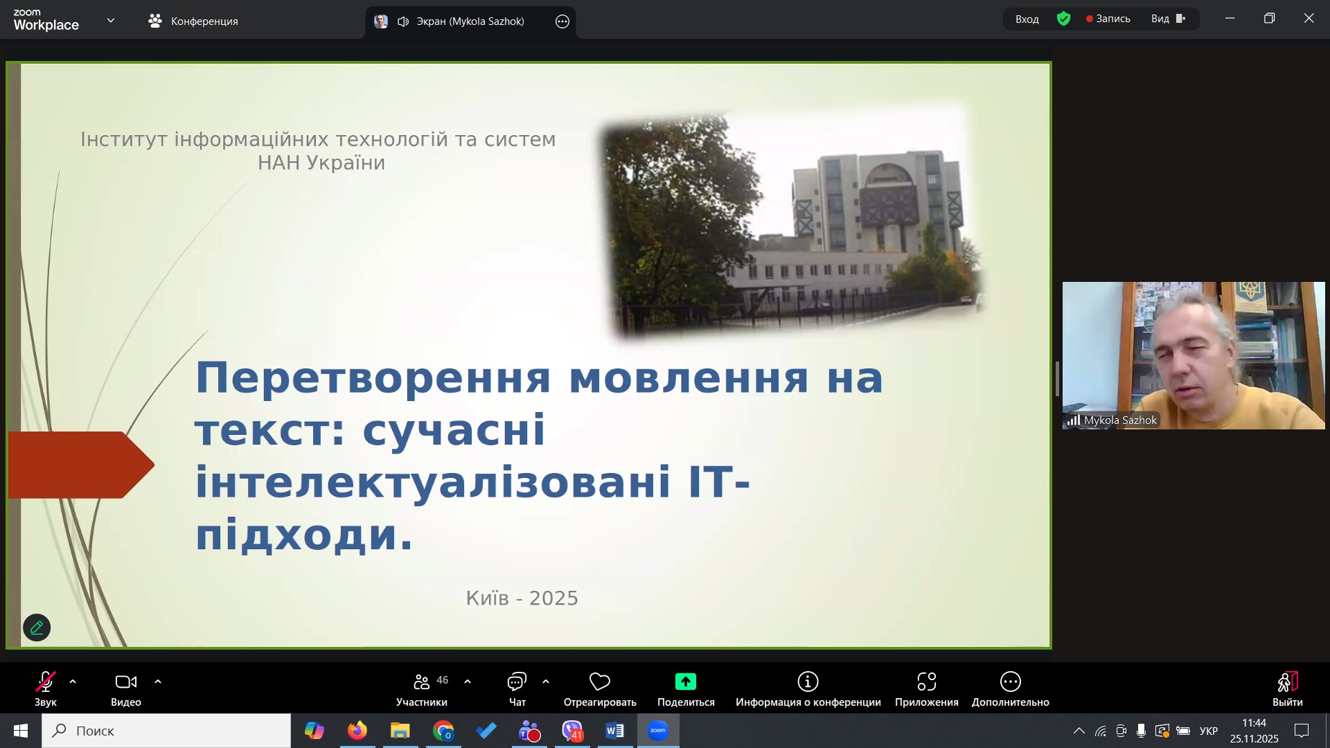Open the More options ellipsis icon
Viewport: 1330px width, 748px height.
1010,682
